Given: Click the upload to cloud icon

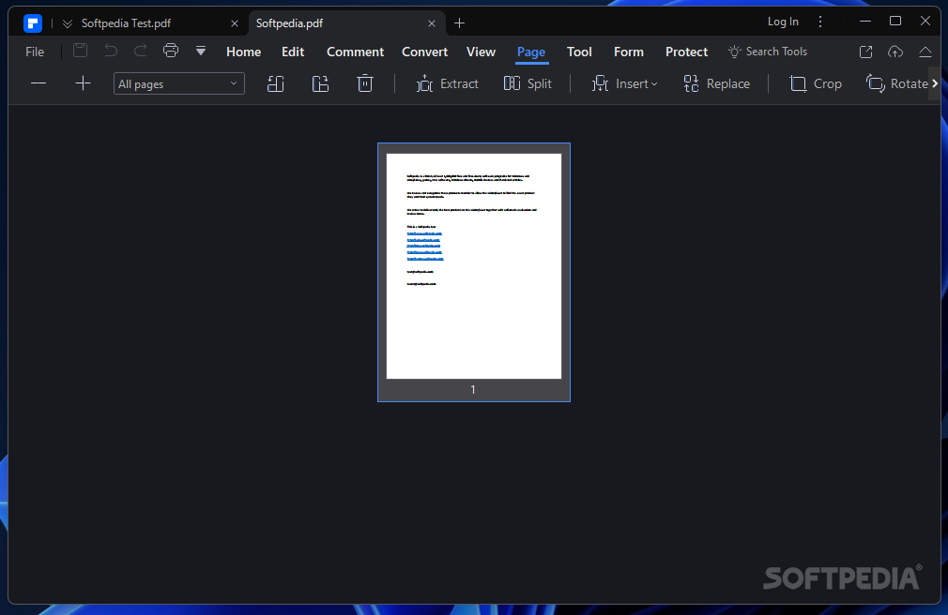Looking at the screenshot, I should click(895, 52).
